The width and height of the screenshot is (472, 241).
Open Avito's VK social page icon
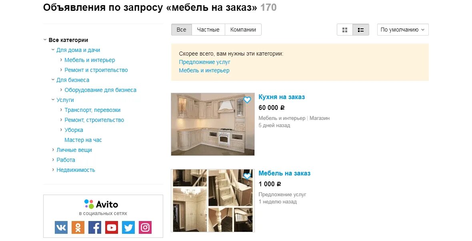point(61,227)
